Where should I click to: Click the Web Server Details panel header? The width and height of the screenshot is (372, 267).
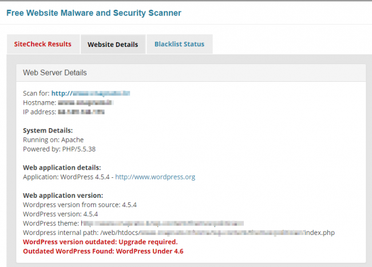[191, 73]
